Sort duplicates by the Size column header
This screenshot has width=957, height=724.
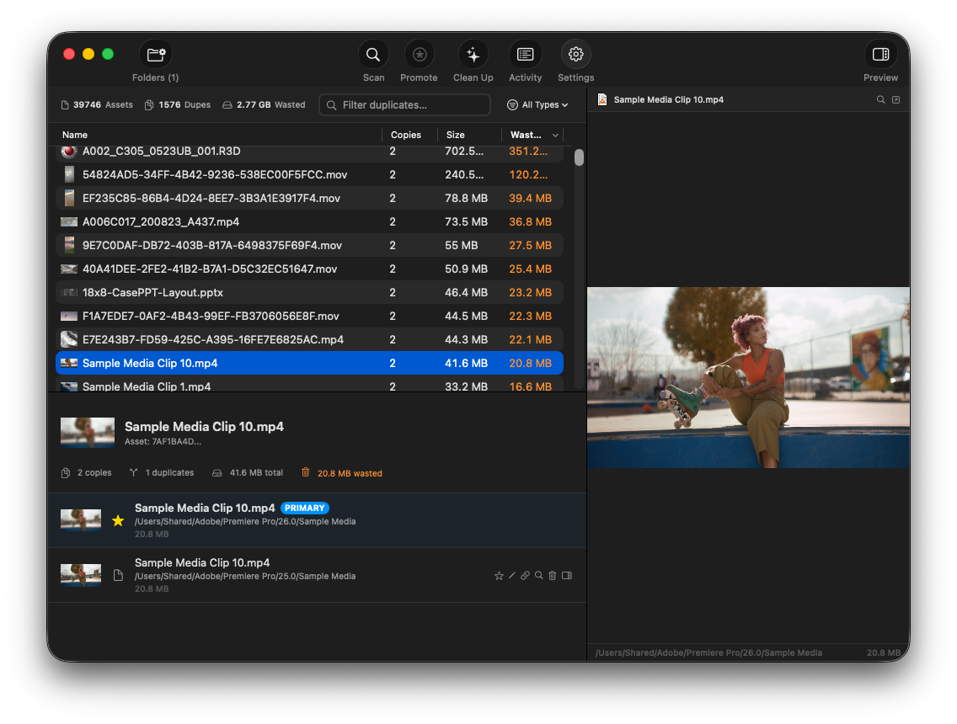coord(456,135)
